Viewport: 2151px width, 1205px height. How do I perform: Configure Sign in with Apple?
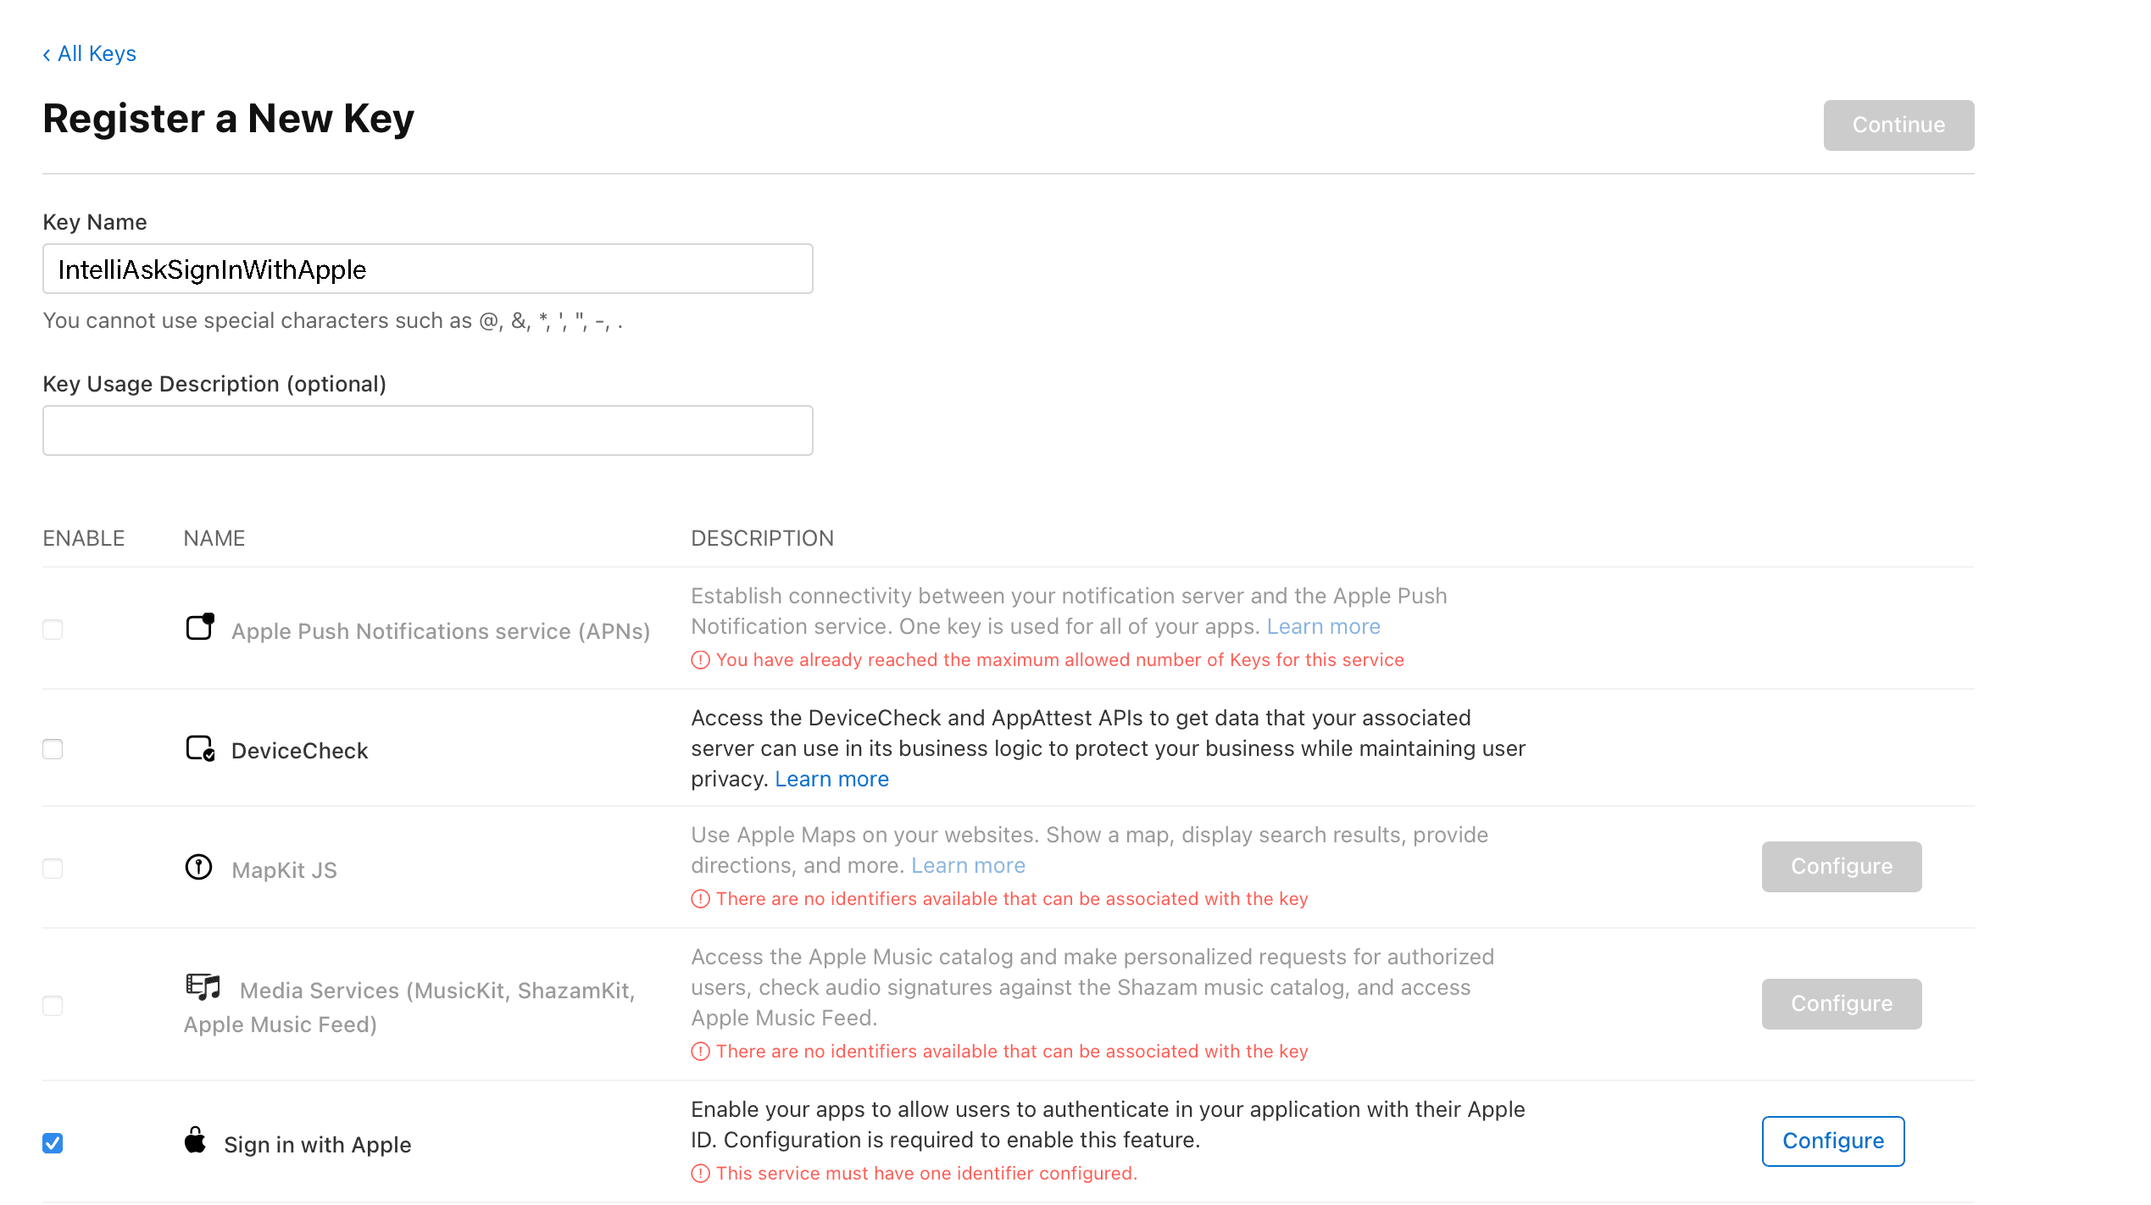[1833, 1141]
